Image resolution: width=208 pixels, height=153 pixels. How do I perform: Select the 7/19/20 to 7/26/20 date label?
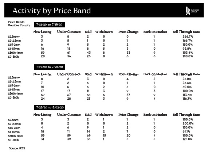pos(49,67)
